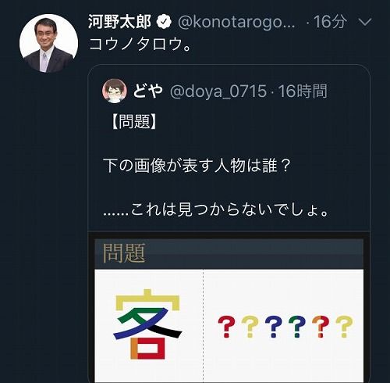390x383 pixels.
Task: Open the @doya_0715 handle
Action: coord(218,91)
